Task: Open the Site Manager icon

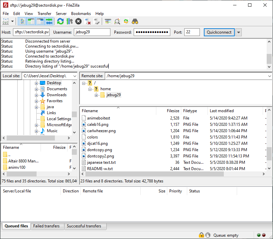Action: (x=6, y=21)
